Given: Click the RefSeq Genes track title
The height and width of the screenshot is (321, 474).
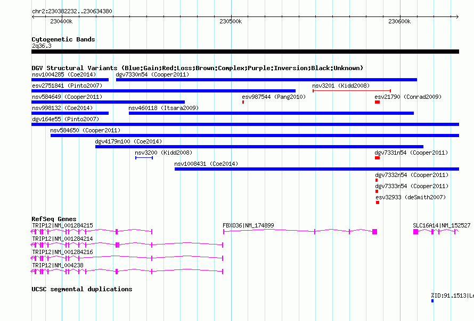Looking at the screenshot, I should [x=54, y=219].
